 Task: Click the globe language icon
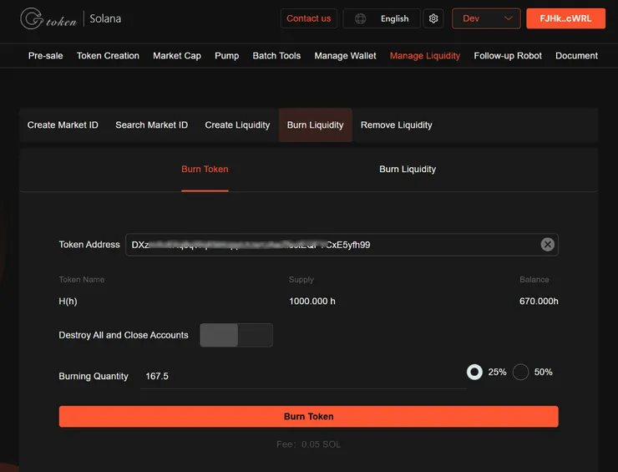point(360,18)
